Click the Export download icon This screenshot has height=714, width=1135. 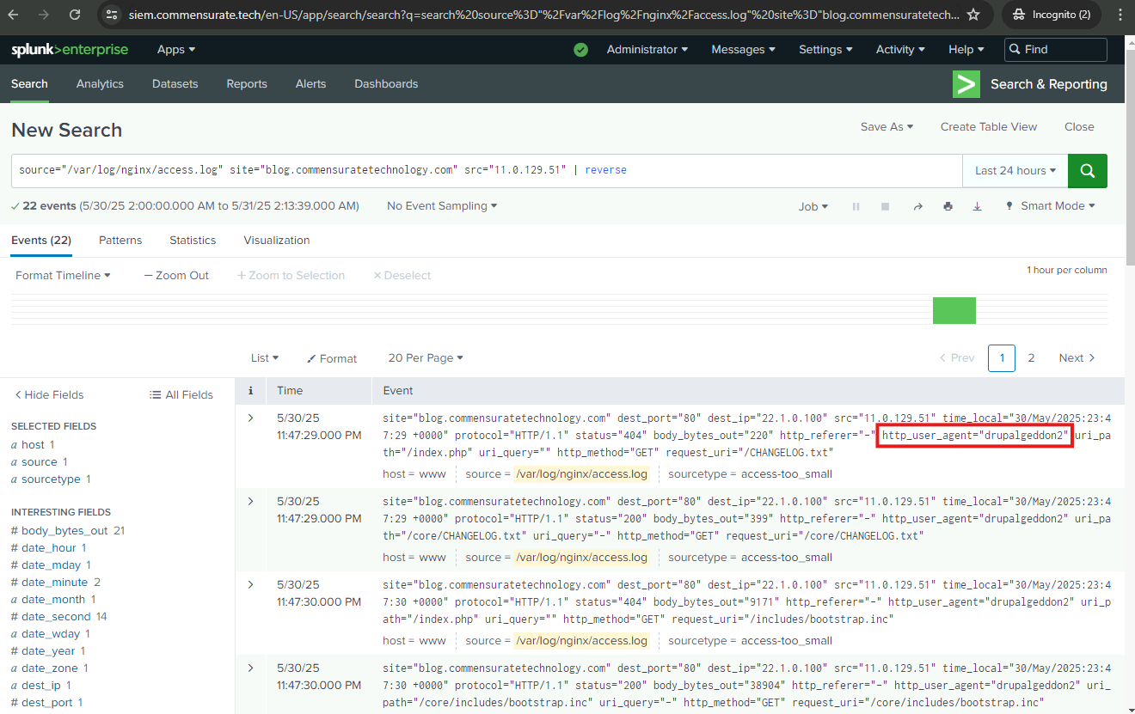point(977,206)
